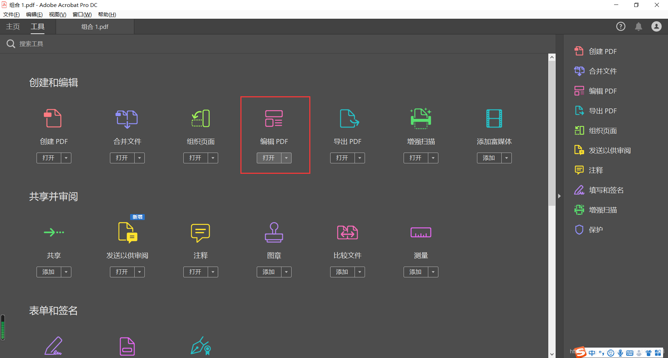Click the 搜索工具 search field
The image size is (668, 358).
[278, 44]
